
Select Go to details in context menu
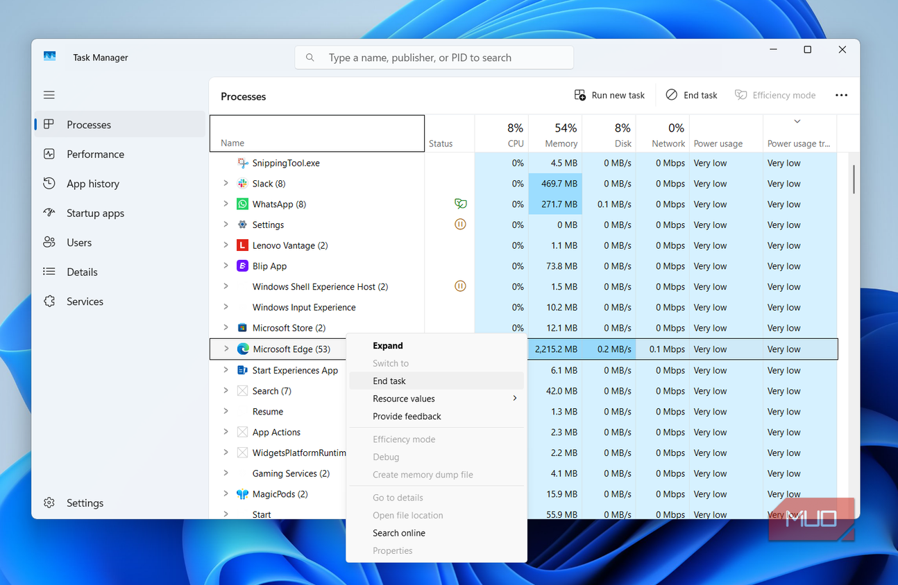point(437,498)
